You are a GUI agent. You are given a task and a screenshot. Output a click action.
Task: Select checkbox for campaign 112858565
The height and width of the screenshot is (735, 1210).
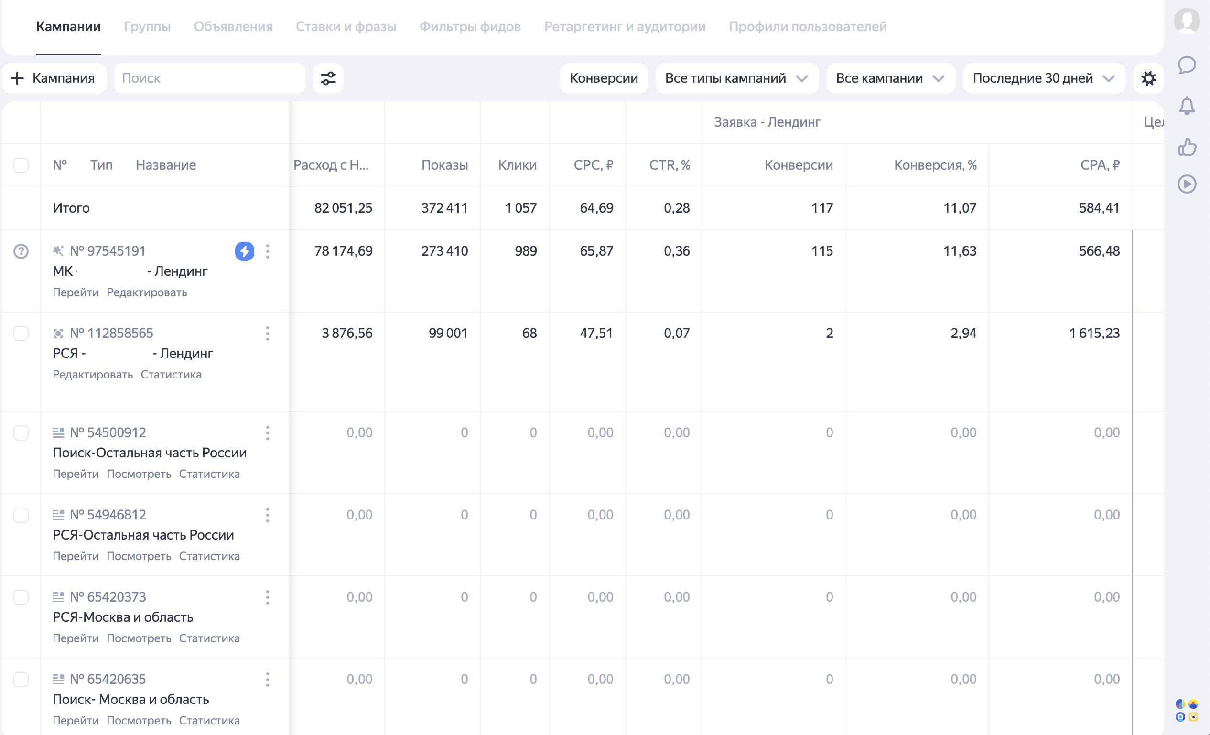21,334
